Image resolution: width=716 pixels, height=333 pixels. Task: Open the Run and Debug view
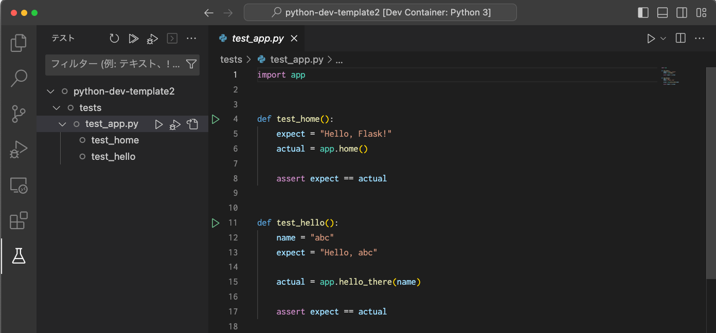19,149
